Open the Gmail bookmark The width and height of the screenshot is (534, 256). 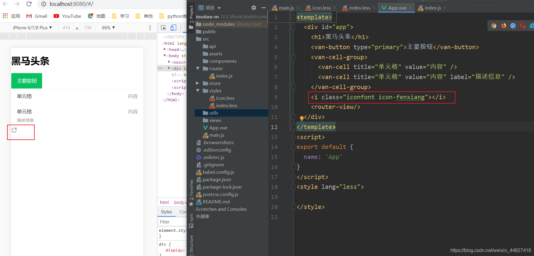click(37, 16)
